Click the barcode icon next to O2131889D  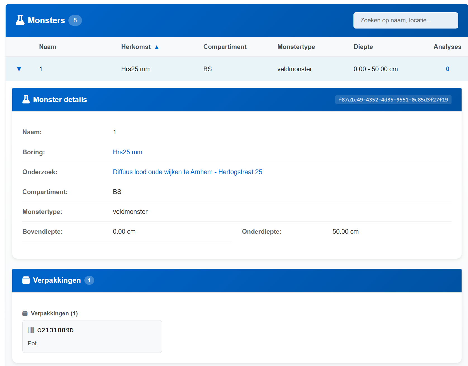pyautogui.click(x=31, y=330)
